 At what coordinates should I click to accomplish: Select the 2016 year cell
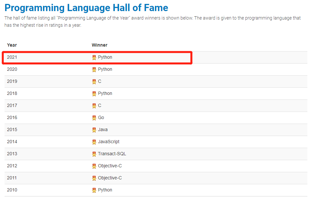coord(12,117)
